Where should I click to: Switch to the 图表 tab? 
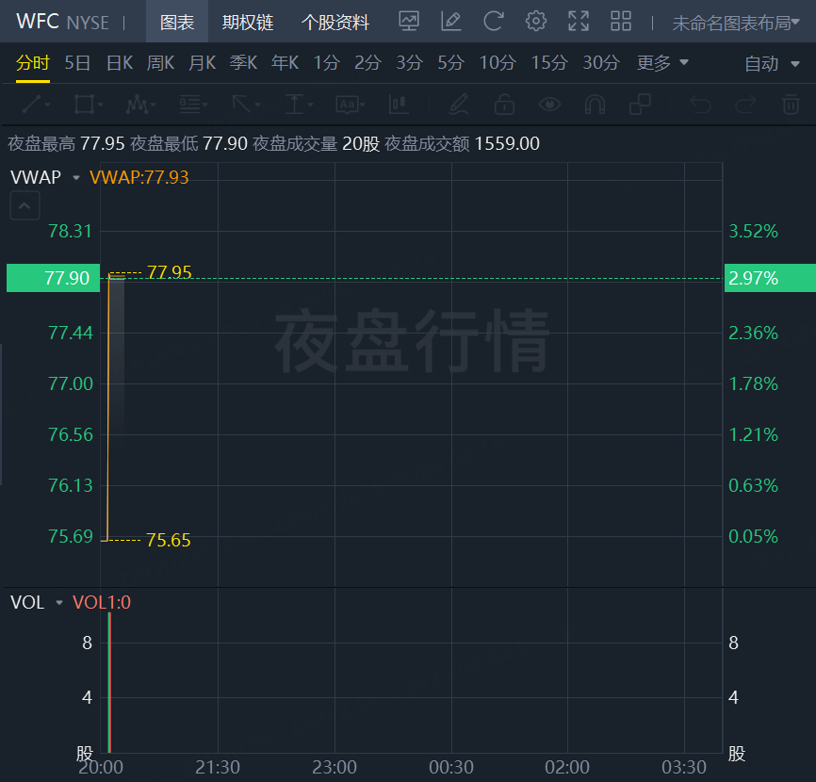pos(177,23)
